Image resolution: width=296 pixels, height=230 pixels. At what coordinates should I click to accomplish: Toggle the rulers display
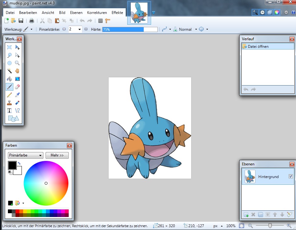108,21
